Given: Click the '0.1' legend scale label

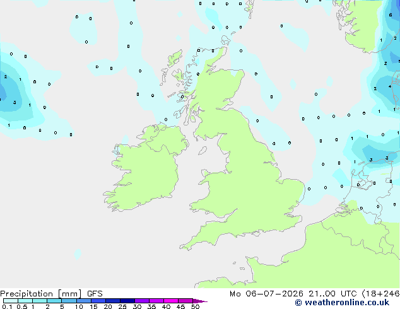Looking at the screenshot, I should (6, 306).
